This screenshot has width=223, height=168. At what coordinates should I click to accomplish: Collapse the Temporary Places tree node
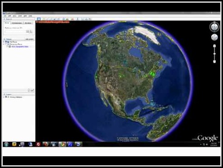[4, 44]
